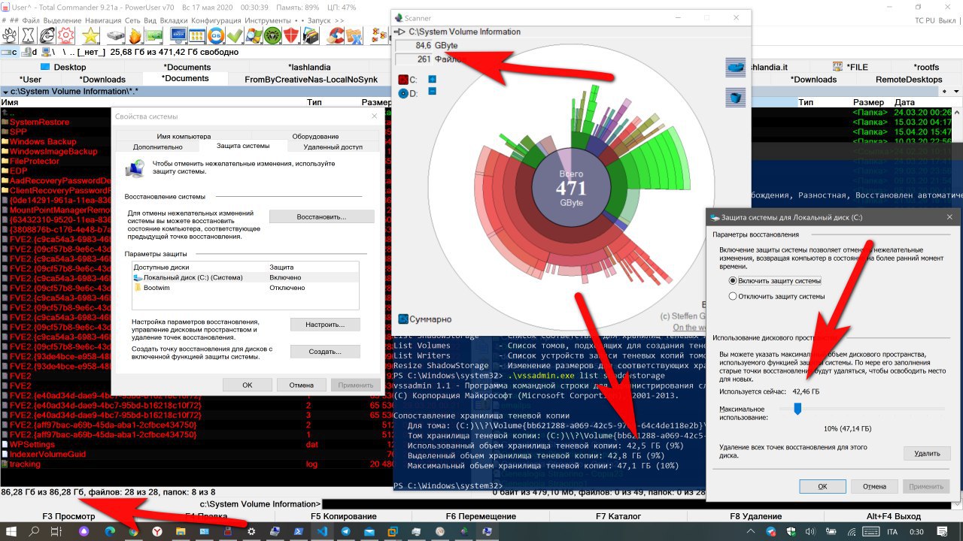Click the maximum usage slider handle
Screen dimensions: 963x541
click(797, 409)
